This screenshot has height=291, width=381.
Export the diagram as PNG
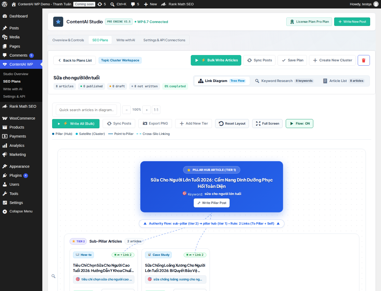(155, 124)
